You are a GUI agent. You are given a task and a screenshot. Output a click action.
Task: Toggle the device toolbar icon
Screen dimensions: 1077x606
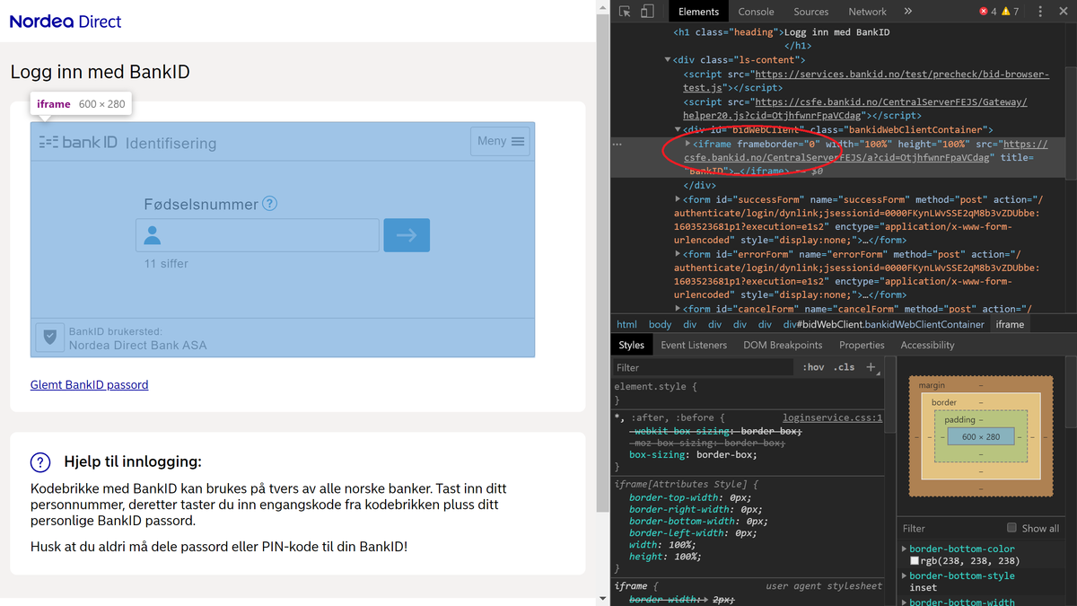pyautogui.click(x=647, y=12)
